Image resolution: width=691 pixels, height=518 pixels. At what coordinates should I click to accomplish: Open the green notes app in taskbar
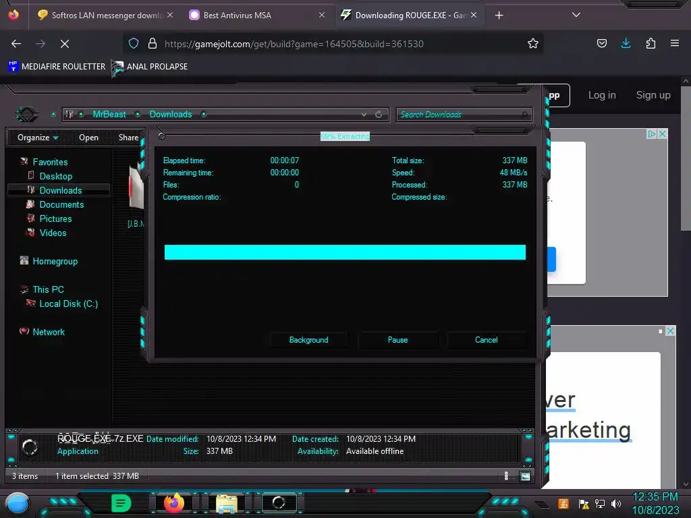(x=121, y=503)
